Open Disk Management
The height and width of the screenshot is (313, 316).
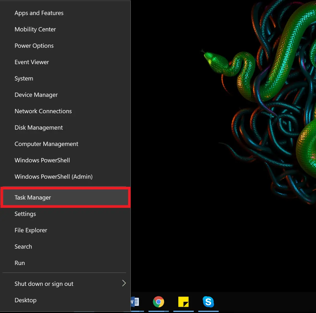tap(39, 128)
